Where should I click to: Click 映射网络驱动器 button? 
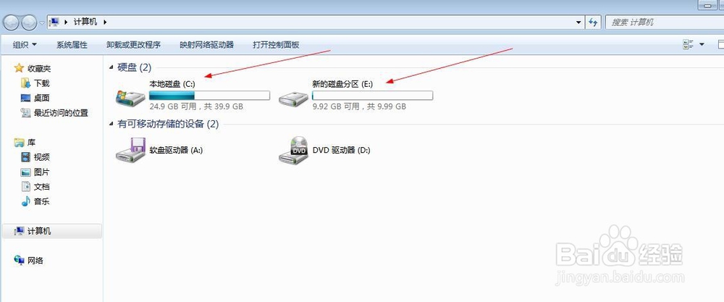tap(207, 45)
